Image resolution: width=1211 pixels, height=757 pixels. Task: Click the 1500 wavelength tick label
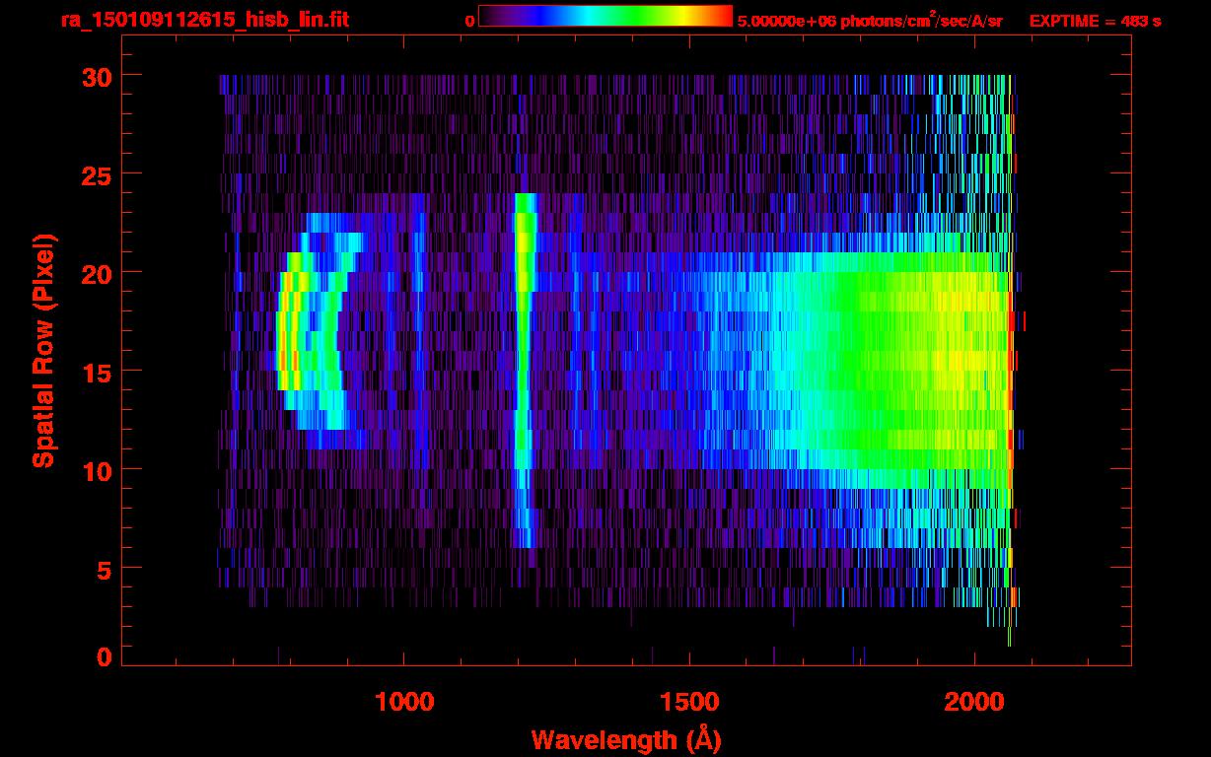tap(688, 701)
